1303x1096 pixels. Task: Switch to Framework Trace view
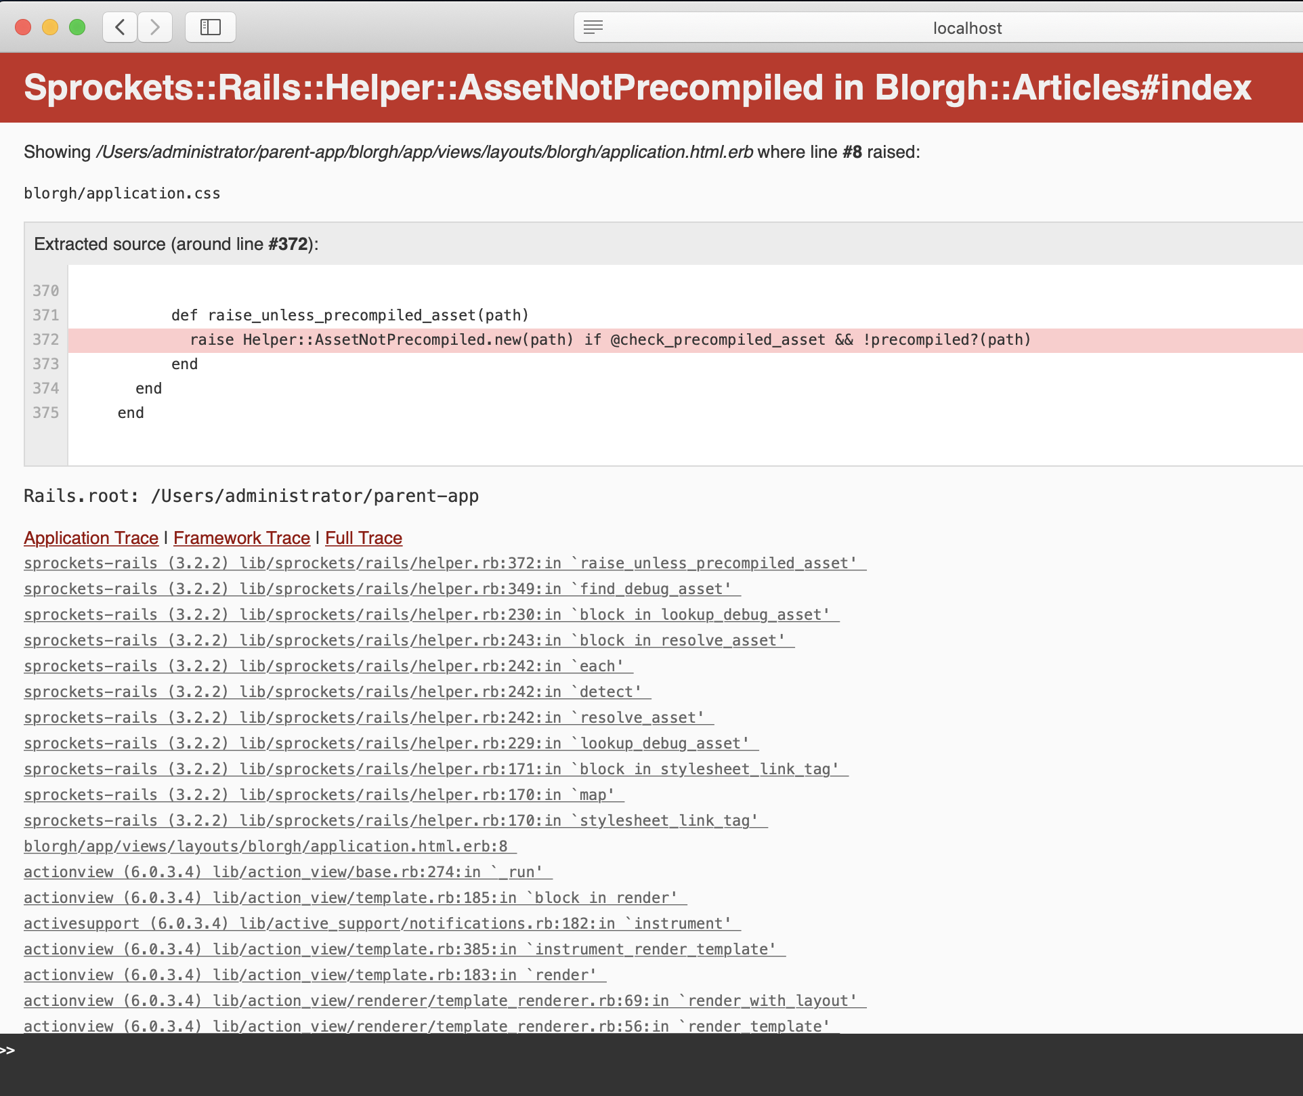(242, 538)
